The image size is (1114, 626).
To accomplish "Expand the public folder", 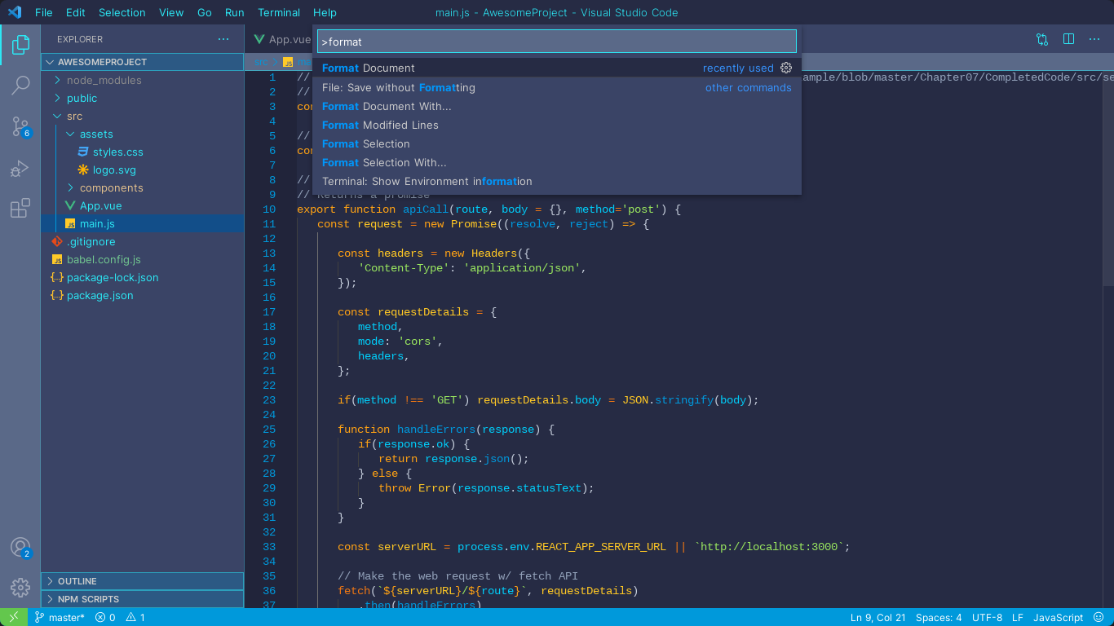I will [x=143, y=98].
